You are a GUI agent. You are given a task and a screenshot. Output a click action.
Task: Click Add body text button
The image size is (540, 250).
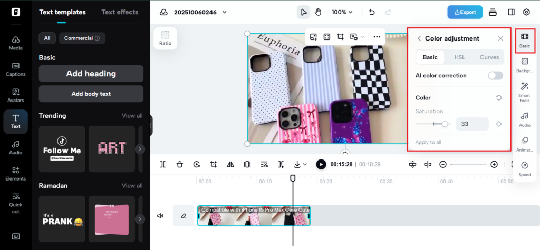91,94
